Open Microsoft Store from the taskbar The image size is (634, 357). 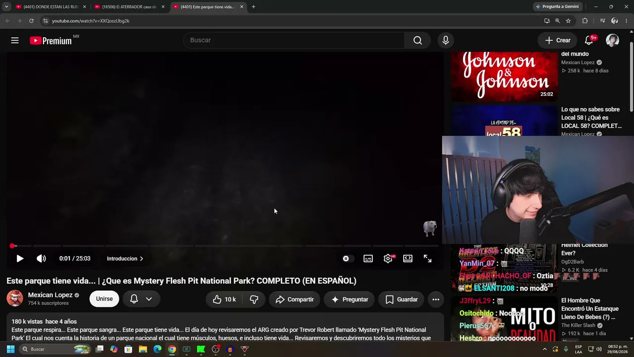coord(128,349)
